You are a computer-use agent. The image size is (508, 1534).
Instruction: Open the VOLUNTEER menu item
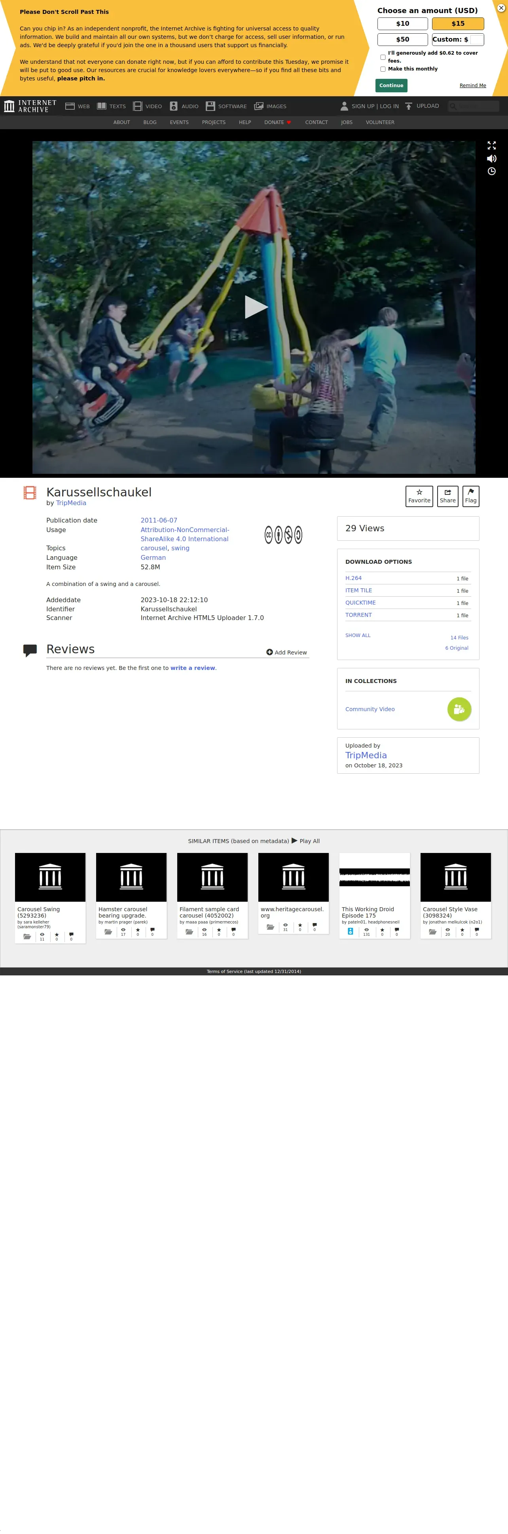[x=380, y=123]
